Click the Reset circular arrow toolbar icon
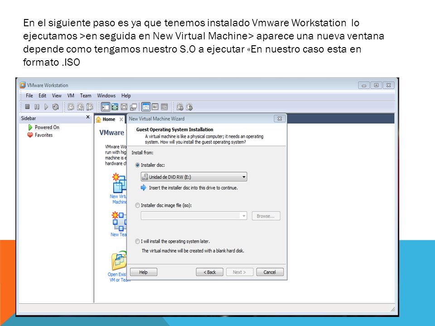The height and width of the screenshot is (326, 435). [55, 107]
